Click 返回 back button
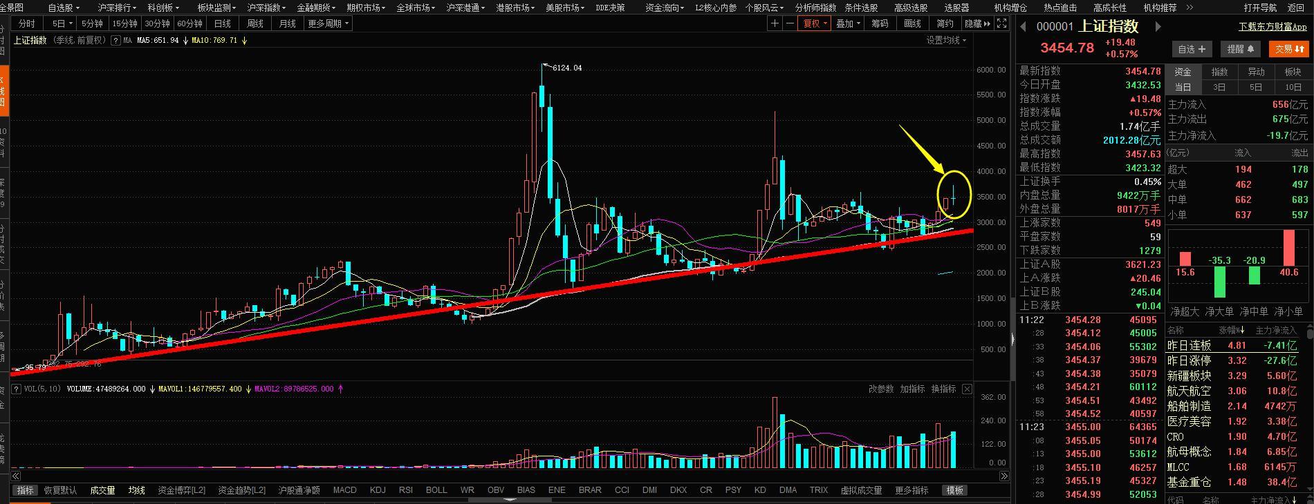The height and width of the screenshot is (504, 1314). [1296, 8]
